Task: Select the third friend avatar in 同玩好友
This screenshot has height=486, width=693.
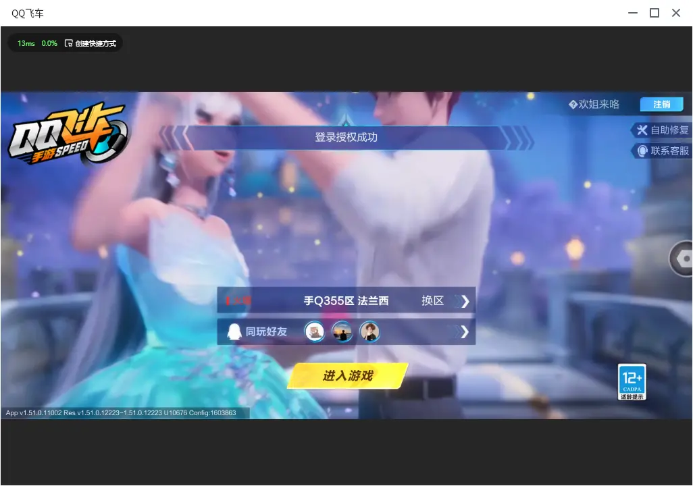Action: point(370,332)
